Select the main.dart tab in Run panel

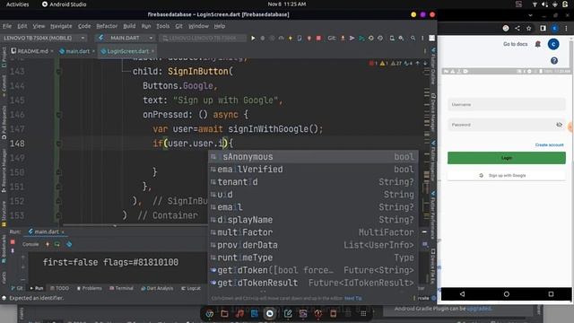pos(47,231)
